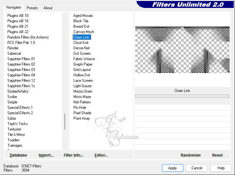
Task: Select Plugins AB 10 category
Action: coord(18,16)
